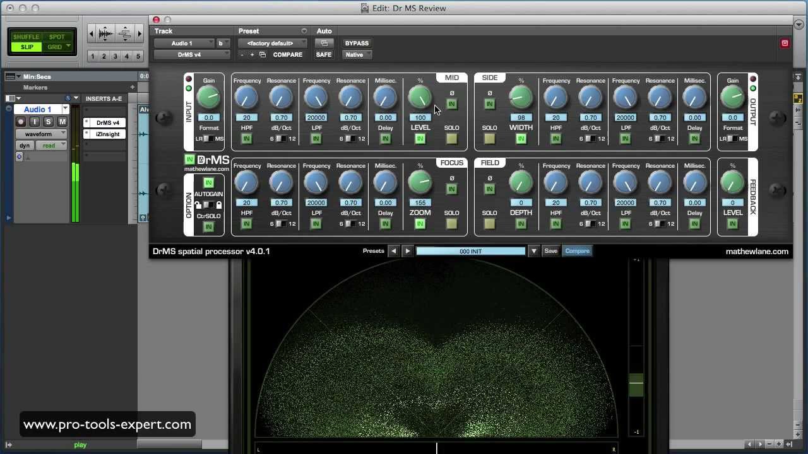The image size is (808, 454).
Task: Click the previous preset minus icon
Action: pos(242,55)
